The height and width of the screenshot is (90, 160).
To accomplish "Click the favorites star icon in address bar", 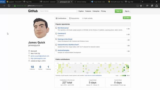I will pyautogui.click(x=141, y=6).
